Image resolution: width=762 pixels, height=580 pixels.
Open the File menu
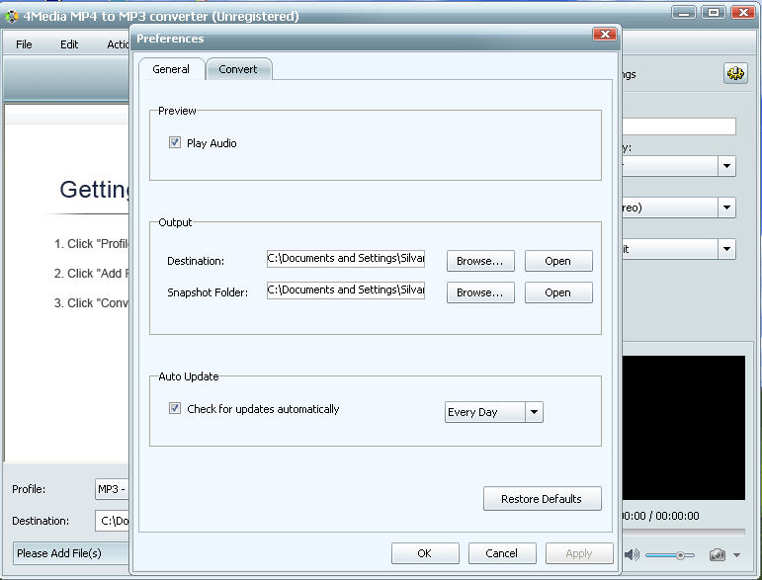click(24, 44)
